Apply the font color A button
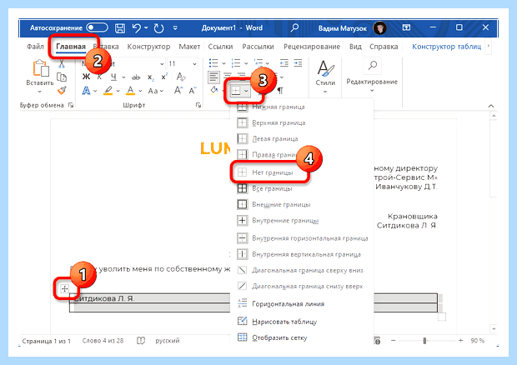Viewport: 517px width, 365px height. (131, 90)
